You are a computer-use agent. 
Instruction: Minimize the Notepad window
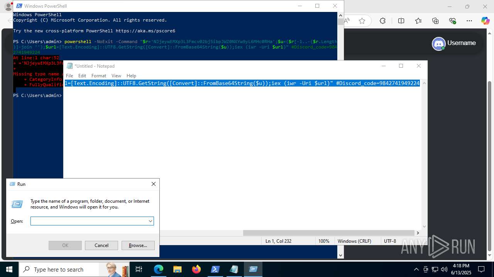tap(384, 66)
